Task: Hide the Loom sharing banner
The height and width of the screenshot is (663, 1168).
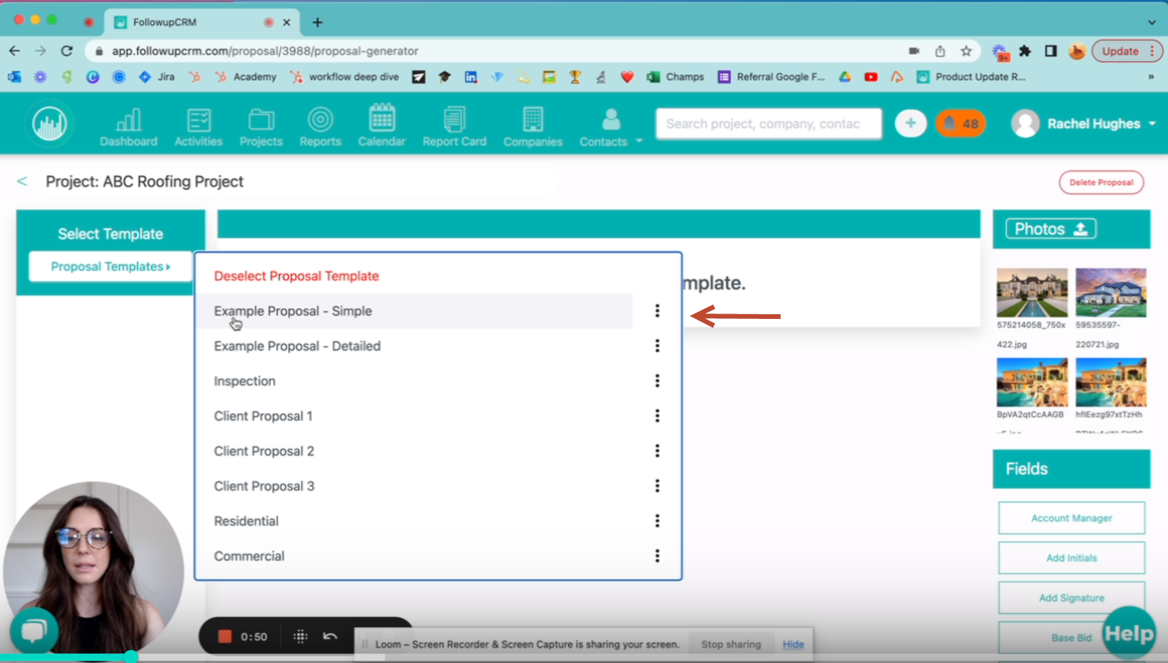Action: [x=792, y=644]
